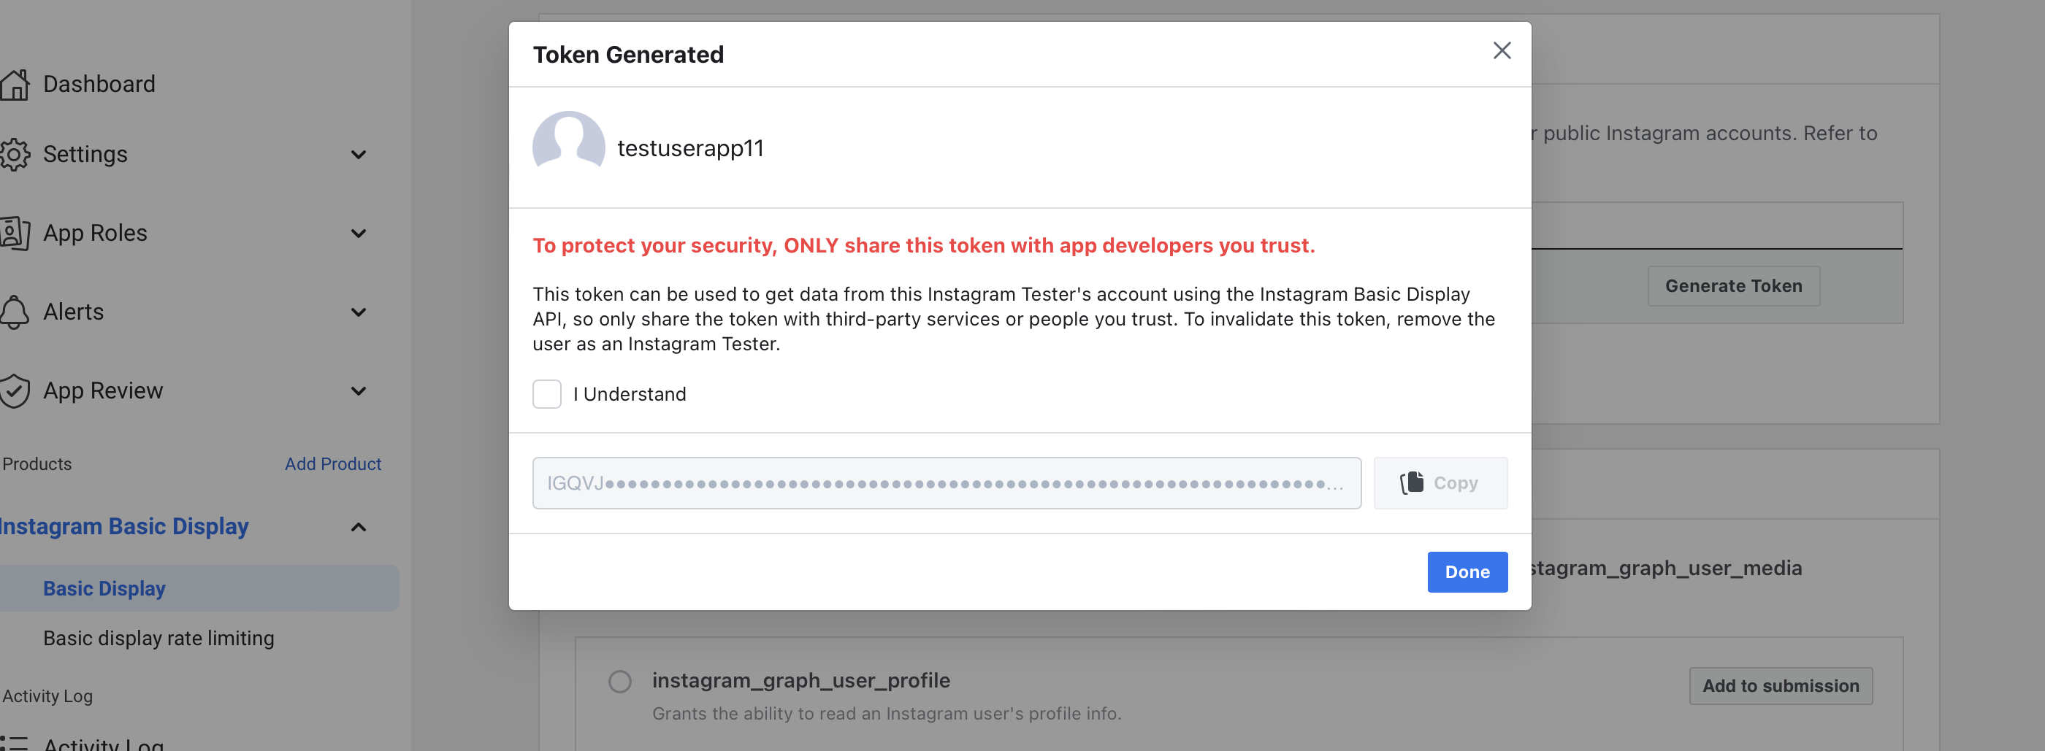
Task: Click the App Roles person icon
Action: pos(15,233)
